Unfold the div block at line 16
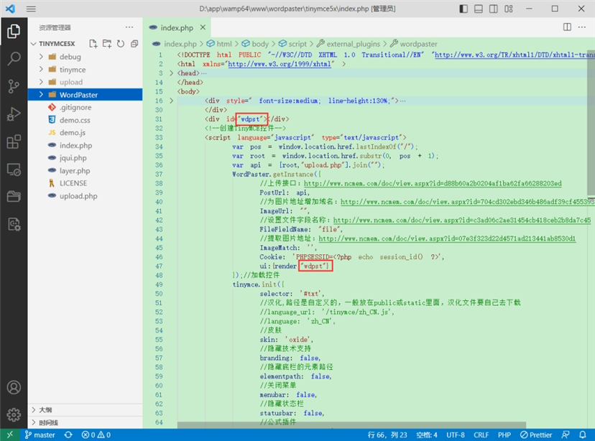 coord(171,101)
